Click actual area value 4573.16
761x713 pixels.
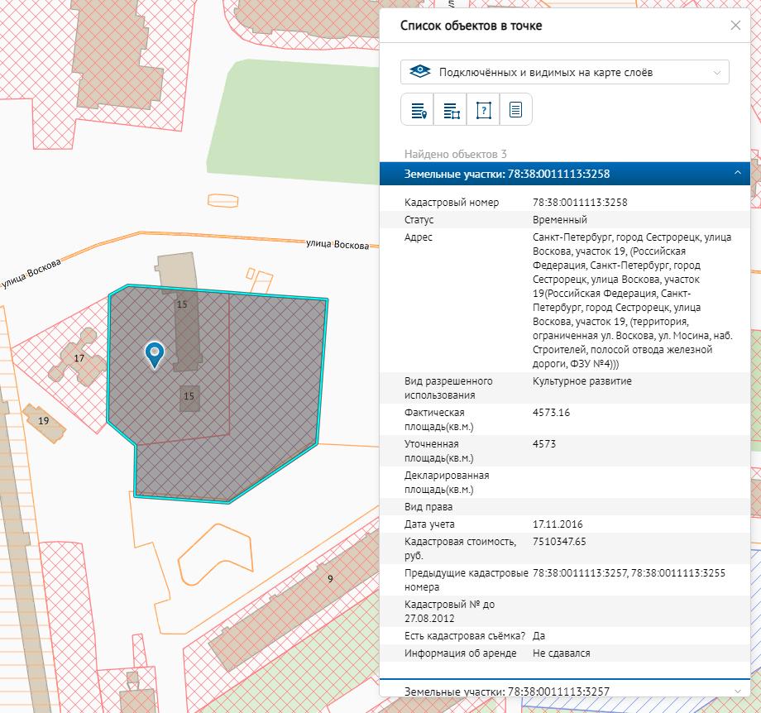tap(551, 413)
